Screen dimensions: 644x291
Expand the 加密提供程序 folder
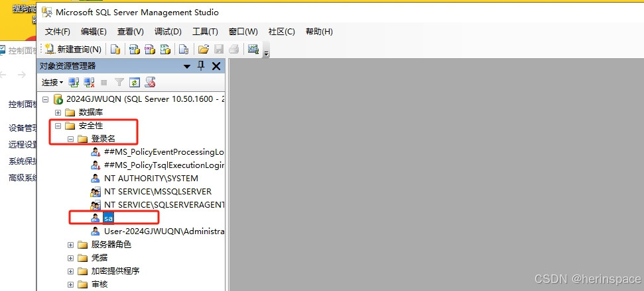tap(71, 271)
